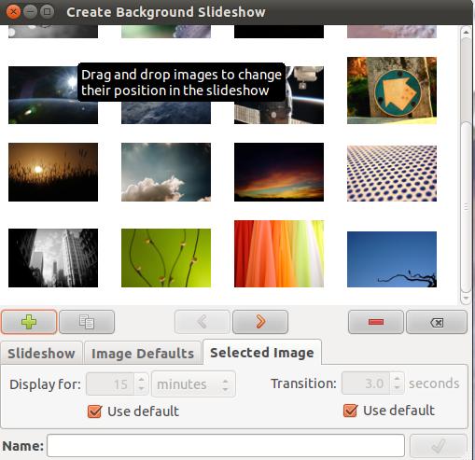475x460 pixels.
Task: Remove the selected image with the red minus
Action: tap(376, 322)
